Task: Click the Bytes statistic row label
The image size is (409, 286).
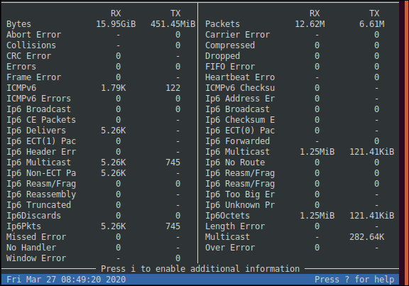Action: 18,24
